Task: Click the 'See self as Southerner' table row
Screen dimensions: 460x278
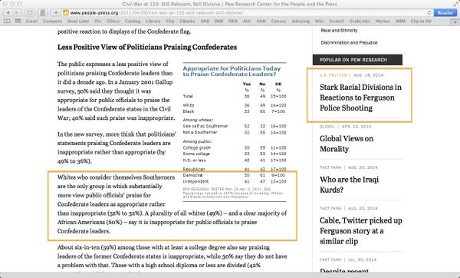Action: [234, 126]
